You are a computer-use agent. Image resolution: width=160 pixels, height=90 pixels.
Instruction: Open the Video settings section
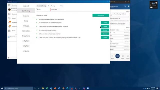pyautogui.click(x=26, y=21)
